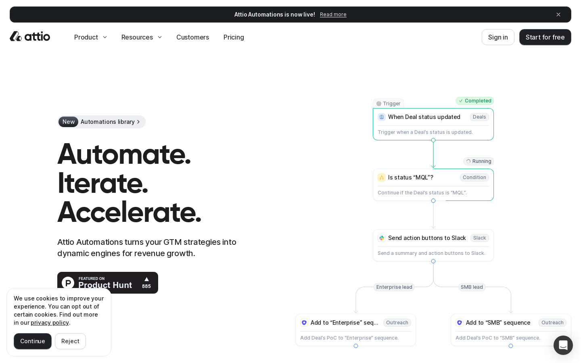This screenshot has height=363, width=581.
Task: Click the Product Hunt upvote arrow
Action: point(146,279)
